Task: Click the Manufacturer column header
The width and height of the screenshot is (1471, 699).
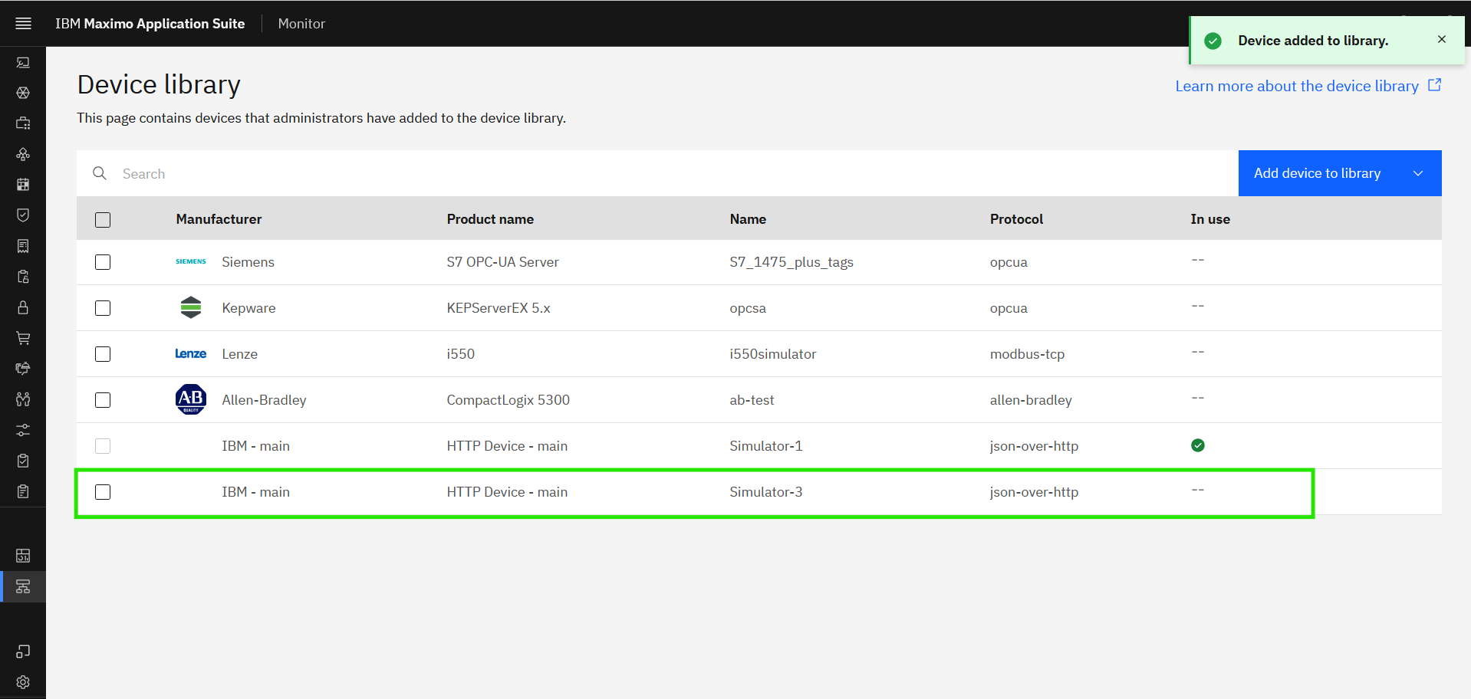Action: tap(219, 219)
